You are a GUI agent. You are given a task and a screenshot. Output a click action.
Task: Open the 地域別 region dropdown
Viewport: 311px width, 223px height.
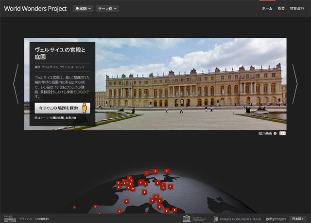(83, 9)
